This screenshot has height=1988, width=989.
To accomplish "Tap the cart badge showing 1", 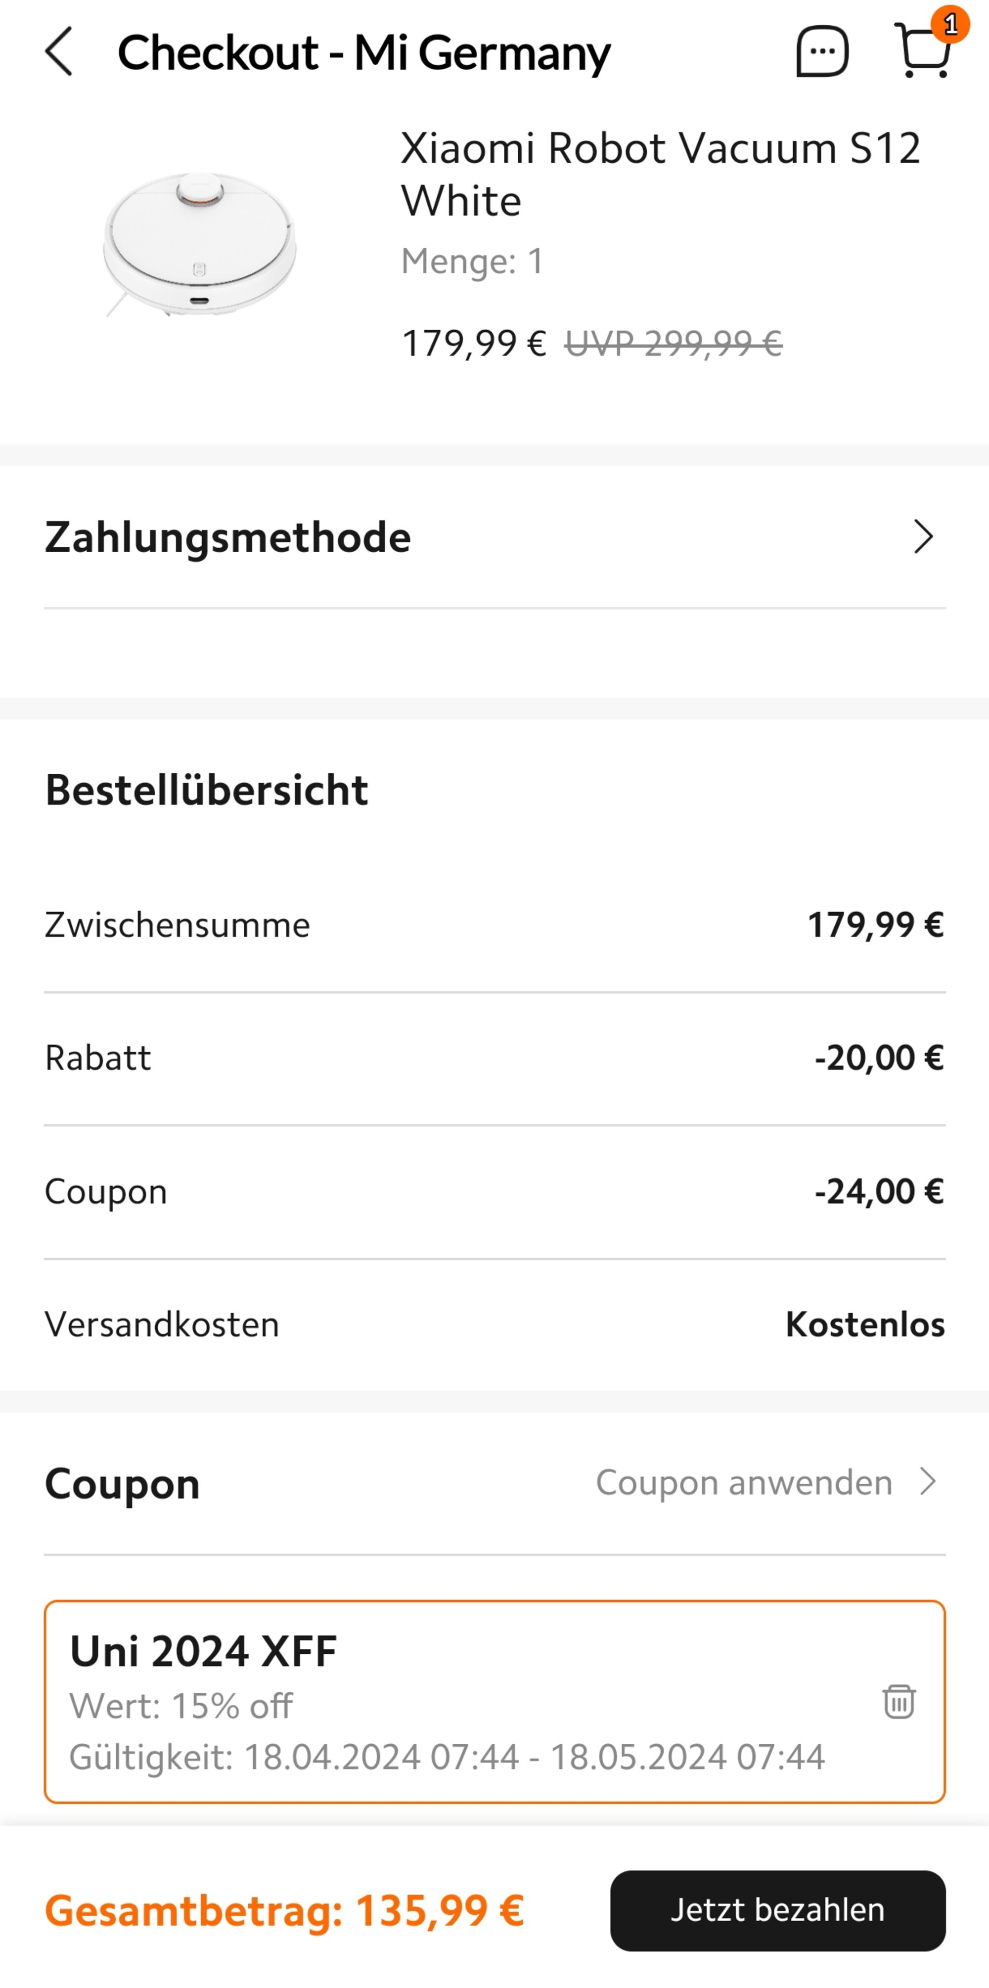I will (950, 25).
